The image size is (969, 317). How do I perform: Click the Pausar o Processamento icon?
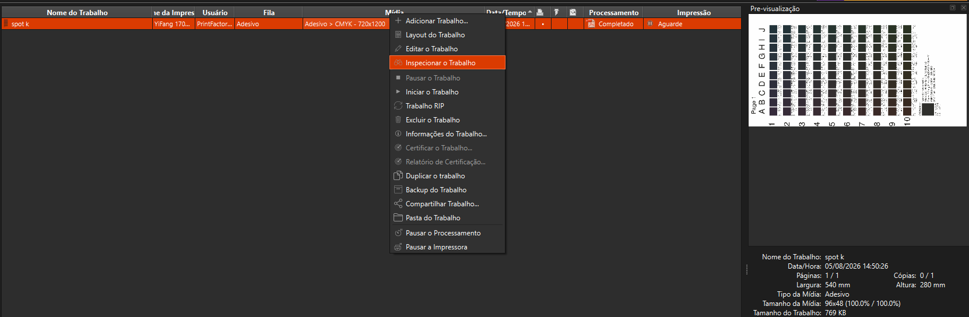[x=398, y=233]
